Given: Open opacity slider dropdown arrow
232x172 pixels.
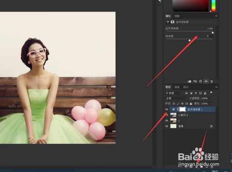Looking at the screenshot, I should [x=210, y=98].
